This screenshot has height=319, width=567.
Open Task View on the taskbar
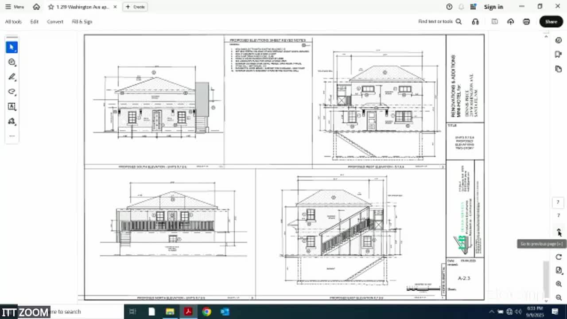click(x=132, y=311)
